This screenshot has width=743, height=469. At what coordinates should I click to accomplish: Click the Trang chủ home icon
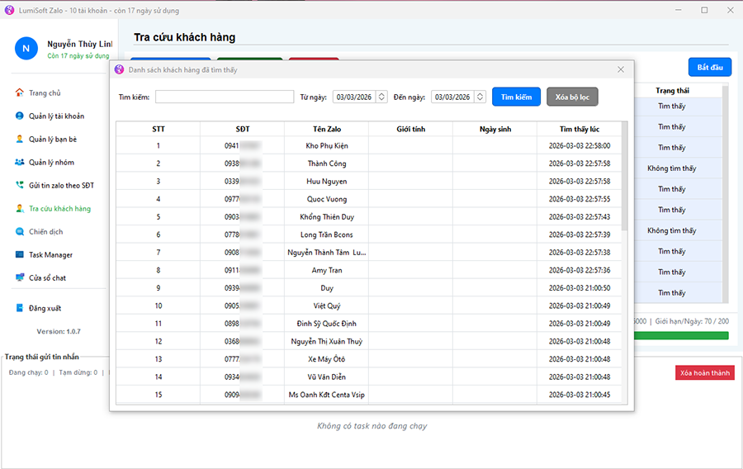point(20,93)
